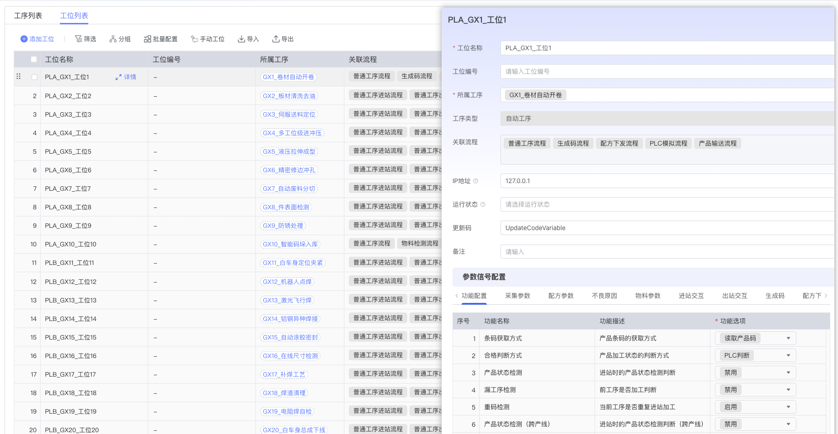
Task: Click the help icon beside IP地址
Action: [x=476, y=181]
